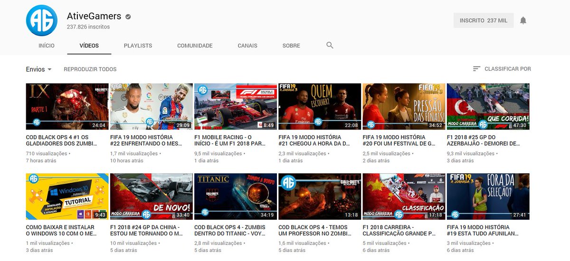Image resolution: width=570 pixels, height=261 pixels.
Task: Open the Canais tab
Action: pos(247,46)
